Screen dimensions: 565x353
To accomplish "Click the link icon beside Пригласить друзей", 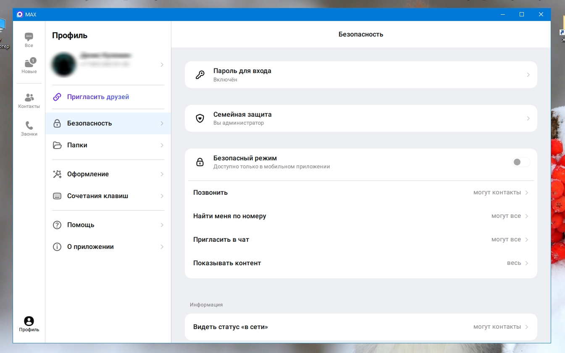I will 57,97.
